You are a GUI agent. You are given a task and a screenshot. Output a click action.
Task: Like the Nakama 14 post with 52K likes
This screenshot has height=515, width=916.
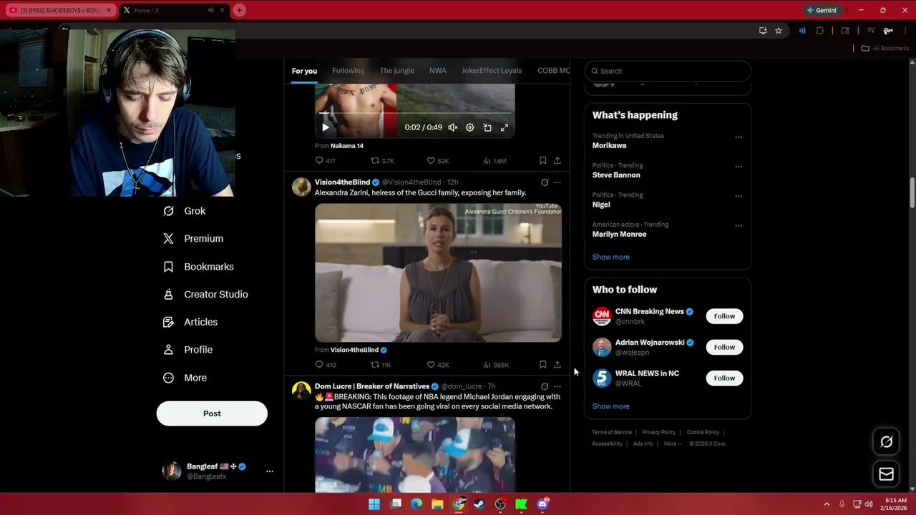pos(438,161)
